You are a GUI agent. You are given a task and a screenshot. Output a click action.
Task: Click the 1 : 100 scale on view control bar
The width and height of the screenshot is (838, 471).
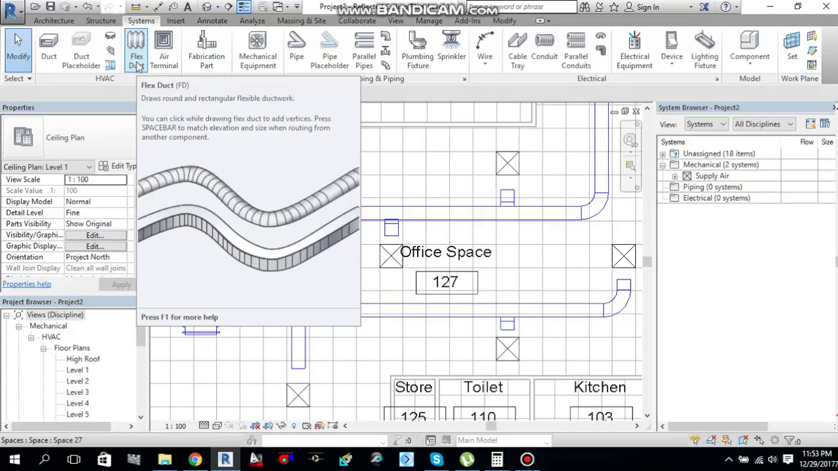coord(175,426)
